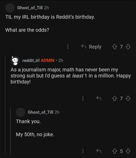Collapse thread via the outer vertical line
136x158 pixels.
pos(5,105)
